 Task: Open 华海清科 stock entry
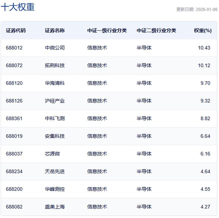(54, 83)
